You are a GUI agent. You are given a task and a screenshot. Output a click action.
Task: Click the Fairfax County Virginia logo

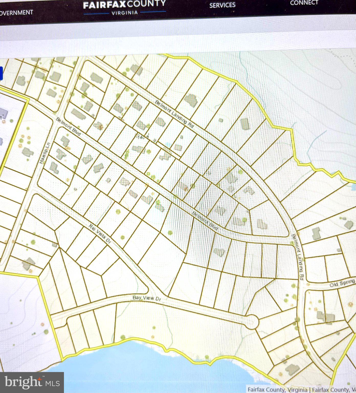125,7
